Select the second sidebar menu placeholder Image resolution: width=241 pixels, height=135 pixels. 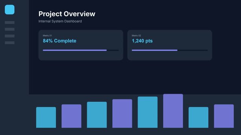tap(9, 29)
